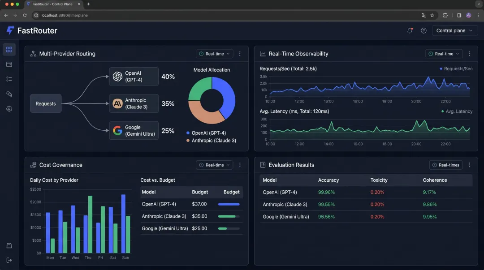Open Multi-Provider Routing panel options menu
The height and width of the screenshot is (270, 484).
pyautogui.click(x=240, y=54)
